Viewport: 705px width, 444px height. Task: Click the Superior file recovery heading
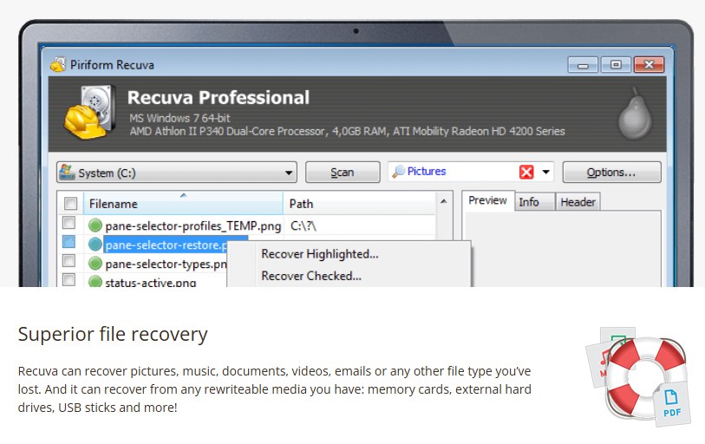[x=113, y=334]
